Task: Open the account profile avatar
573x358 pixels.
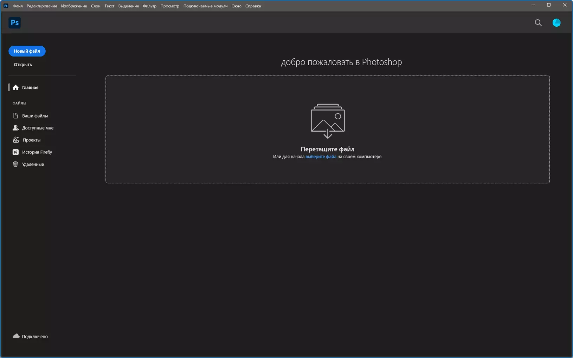Action: [x=556, y=23]
